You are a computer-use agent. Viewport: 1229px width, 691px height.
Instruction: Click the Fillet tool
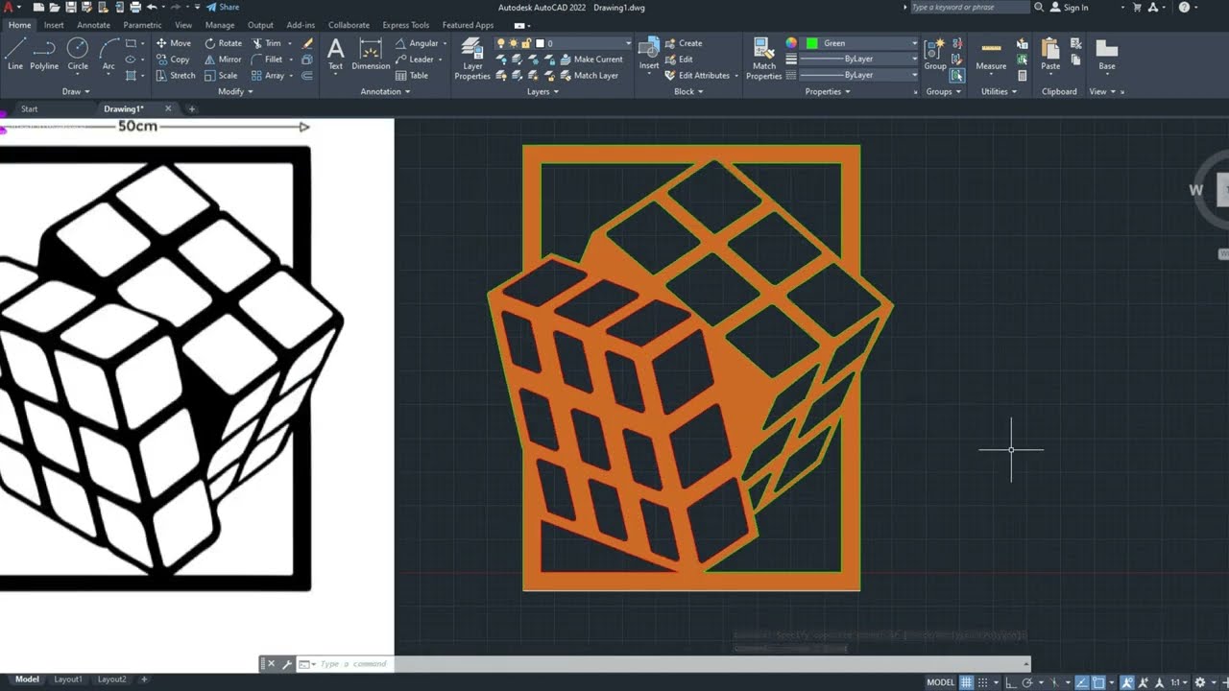267,60
